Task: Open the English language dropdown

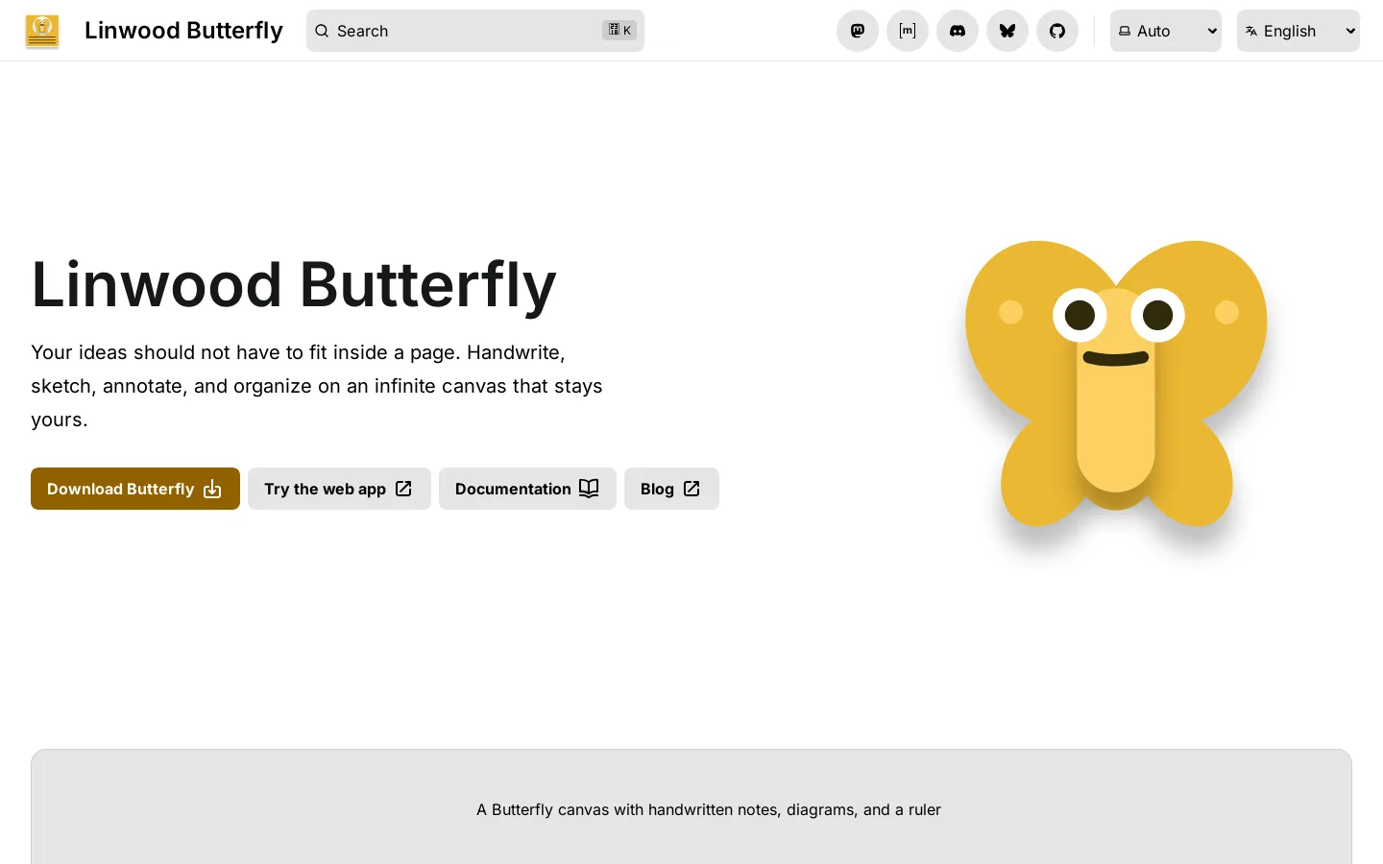Action: 1298,31
